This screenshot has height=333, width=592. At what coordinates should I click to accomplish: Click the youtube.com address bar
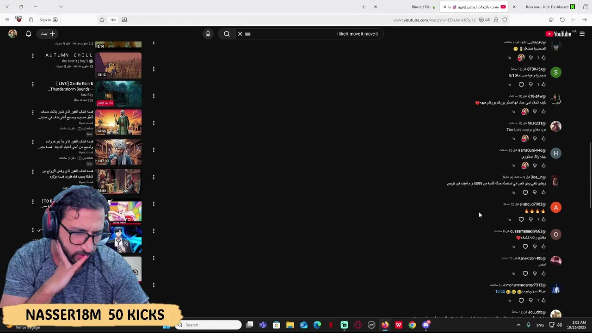(434, 20)
